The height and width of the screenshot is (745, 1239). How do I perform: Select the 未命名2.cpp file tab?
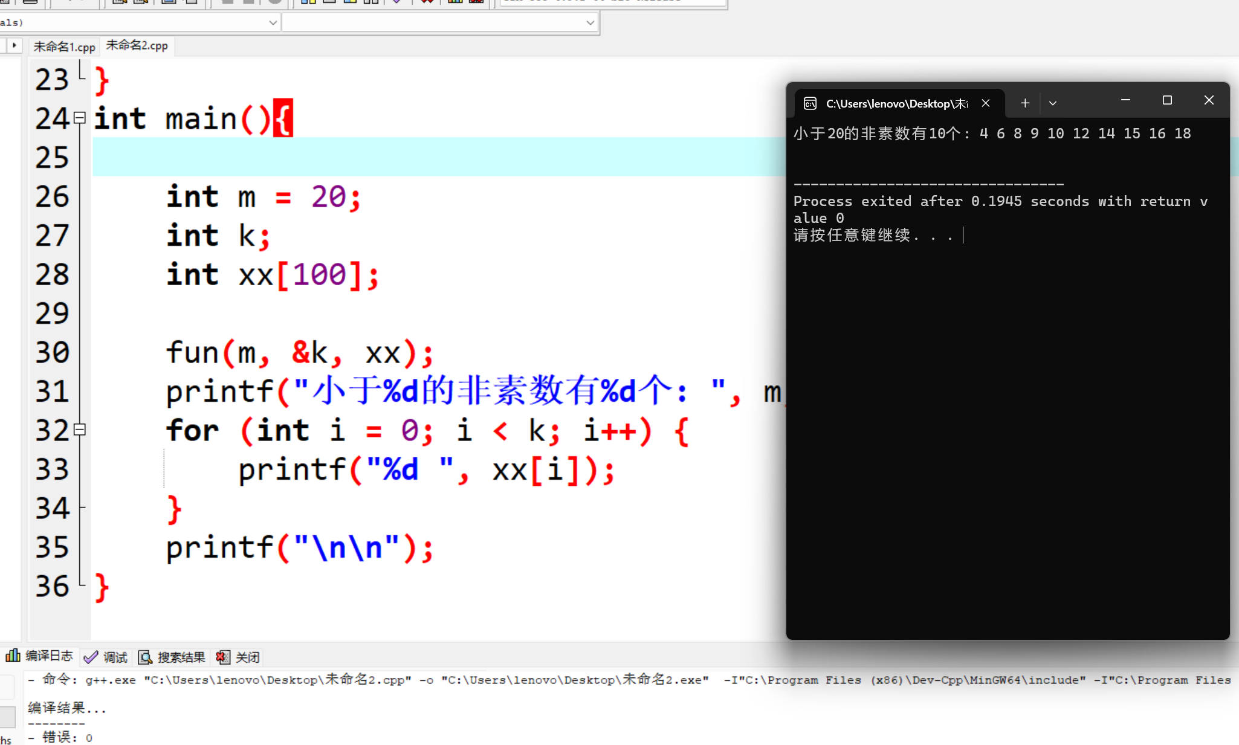137,45
